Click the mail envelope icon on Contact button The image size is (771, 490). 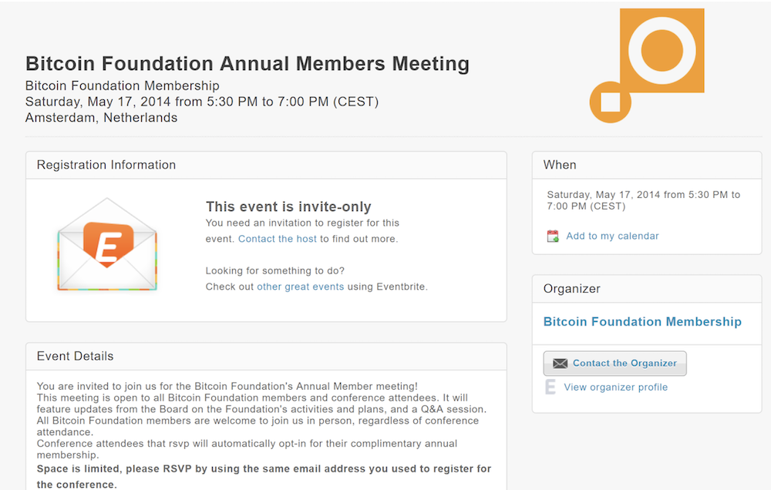coord(560,363)
